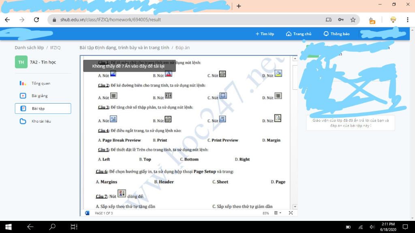
Task: Click document viewer scroll up arrow
Action: tap(295, 58)
